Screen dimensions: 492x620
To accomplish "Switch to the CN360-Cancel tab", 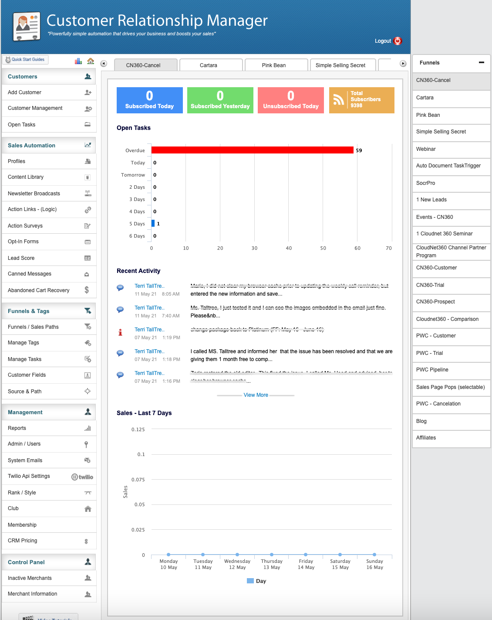I will pyautogui.click(x=146, y=65).
